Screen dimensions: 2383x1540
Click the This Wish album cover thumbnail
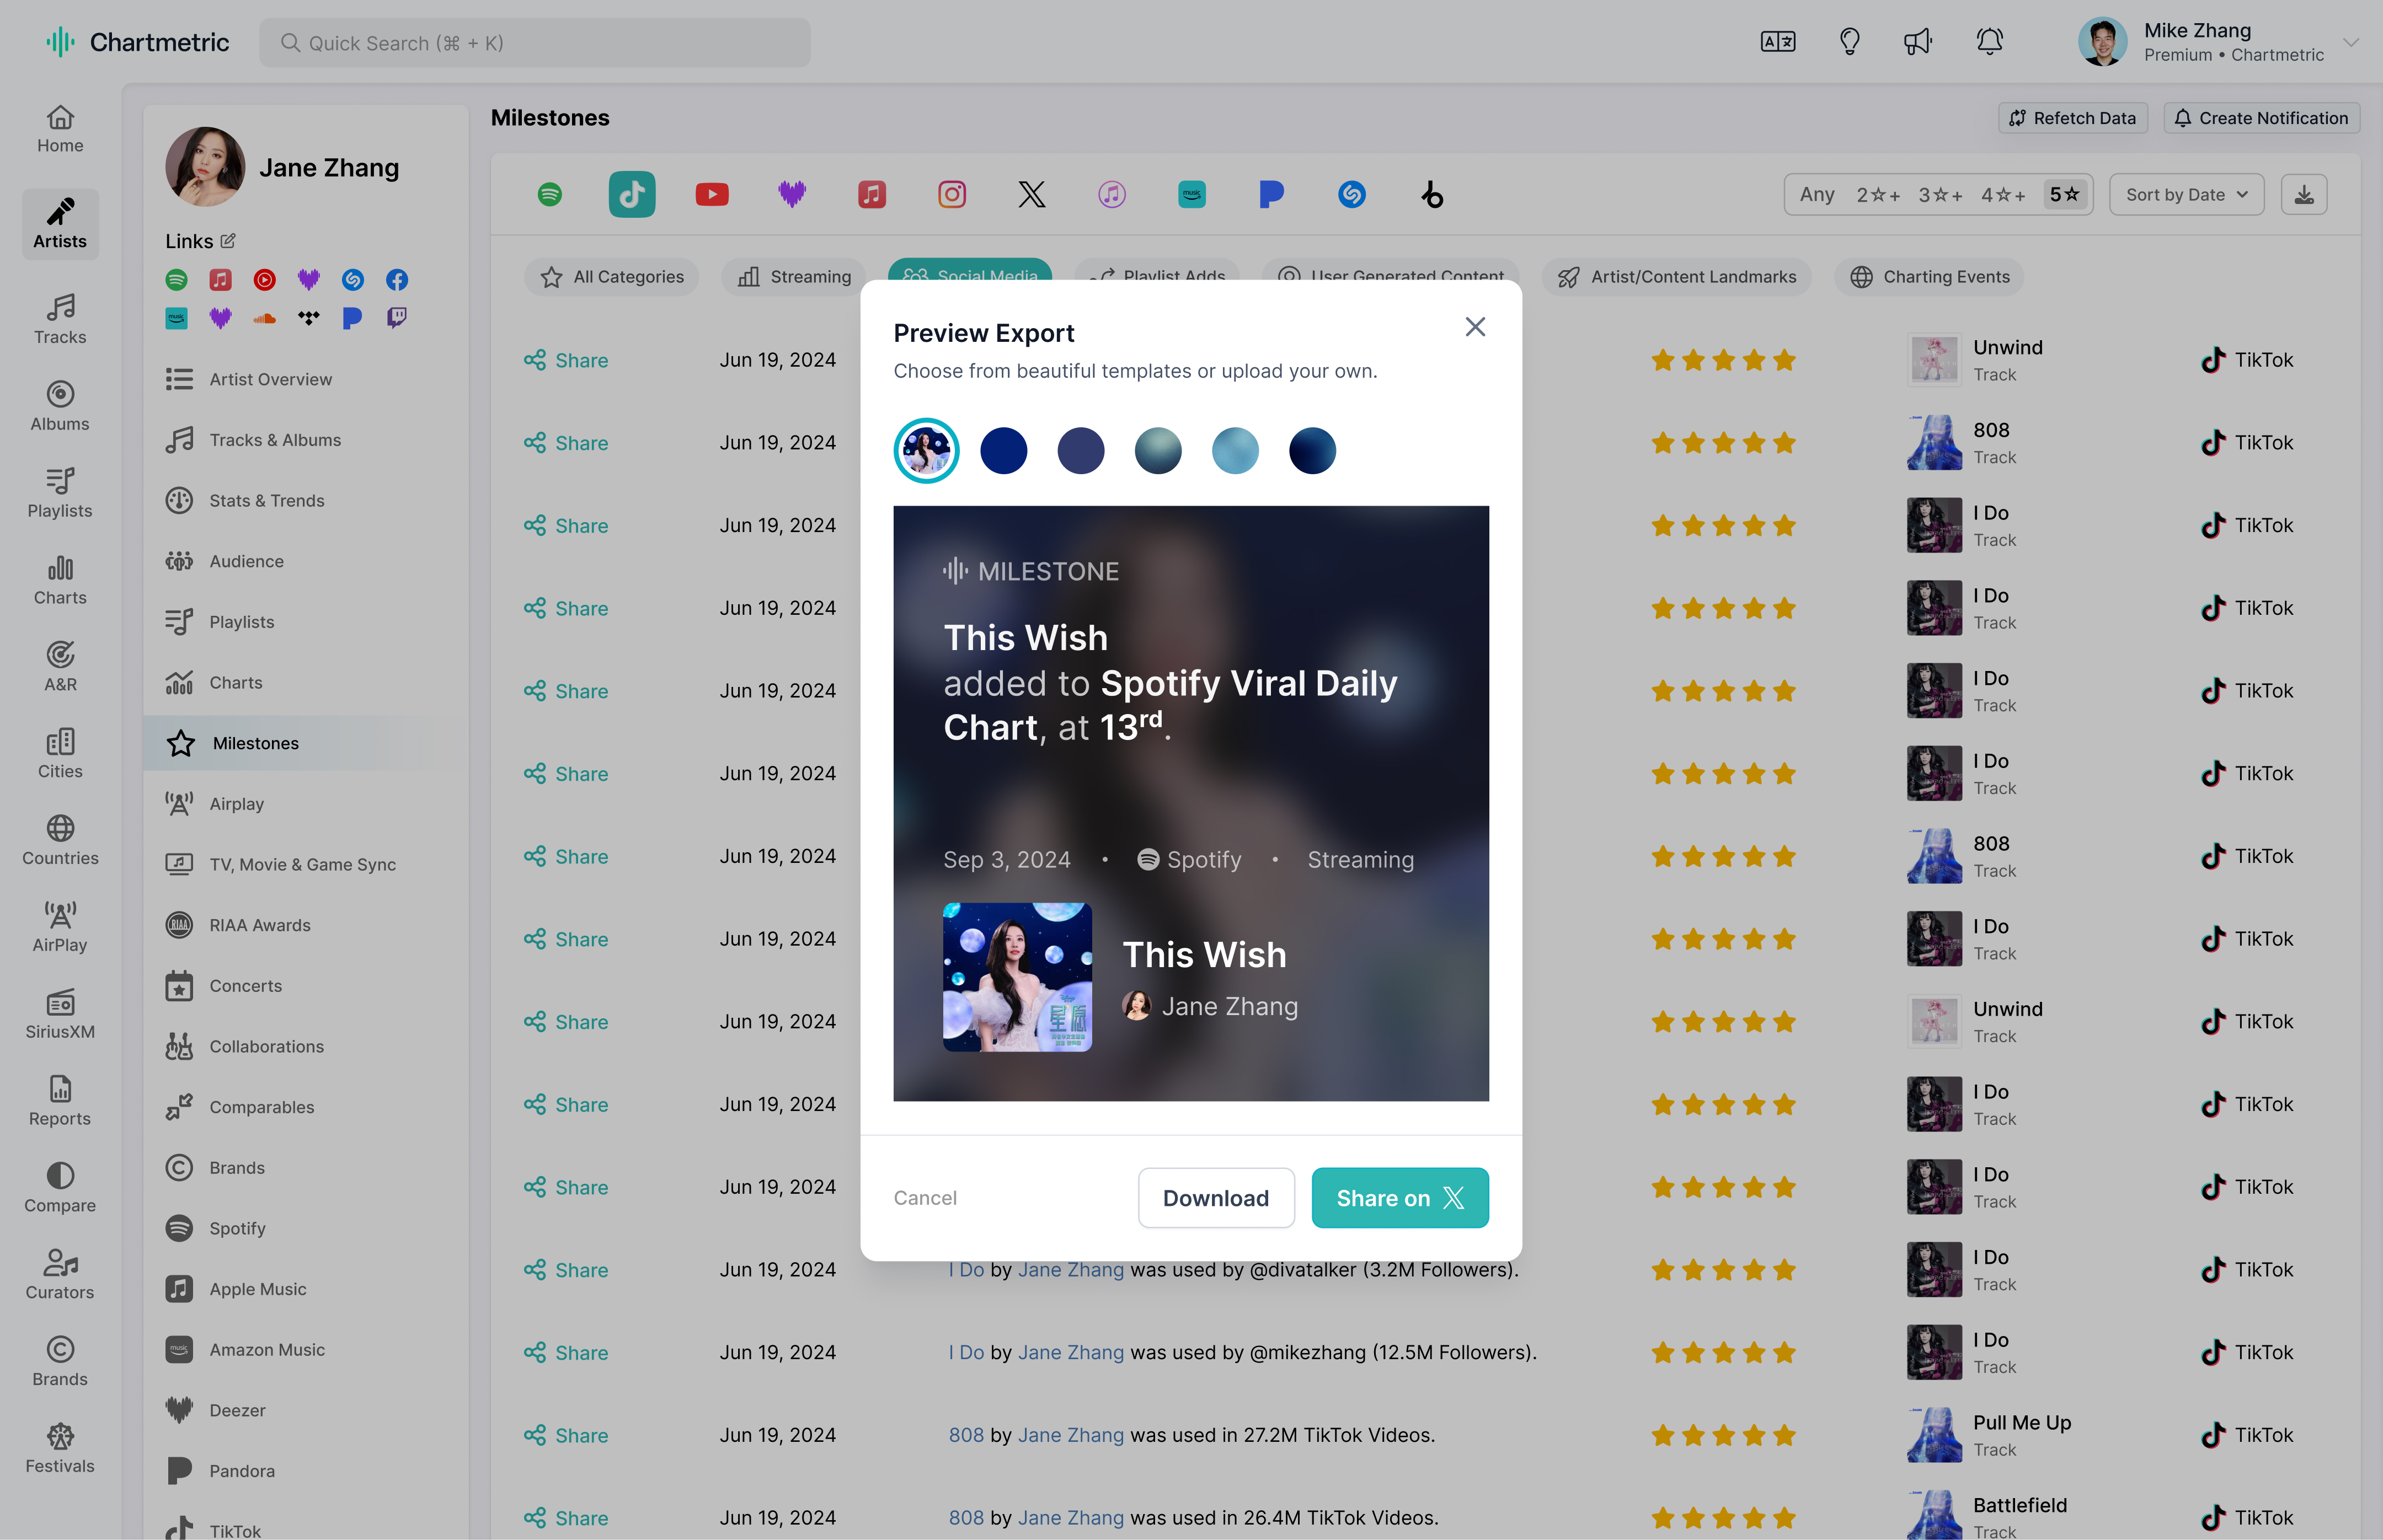pyautogui.click(x=1017, y=977)
